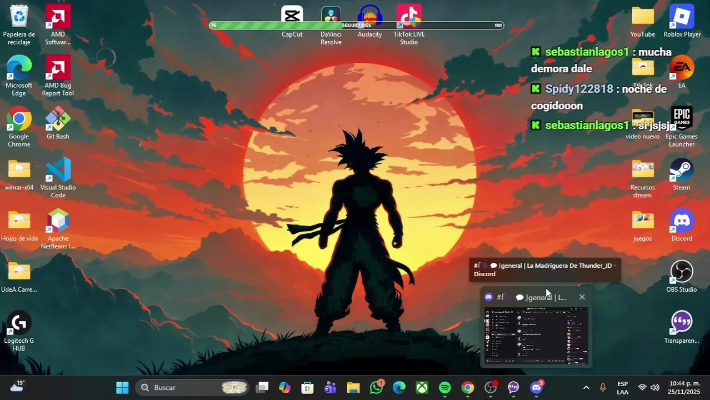Viewport: 710px width, 400px height.
Task: Select the Steam desktop shortcut
Action: coord(682,175)
